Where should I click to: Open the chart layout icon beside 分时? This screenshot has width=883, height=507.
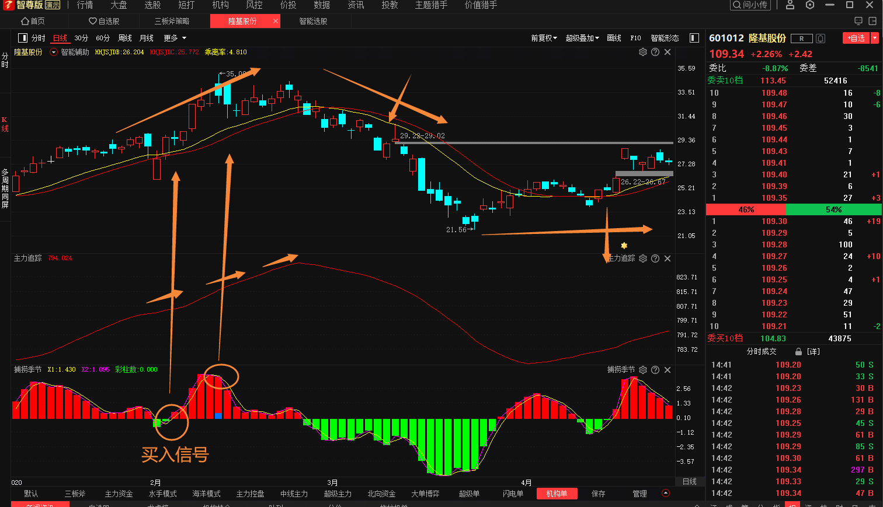click(23, 38)
